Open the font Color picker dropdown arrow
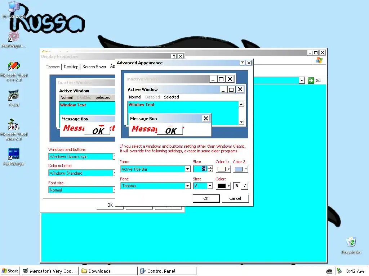 [x=228, y=186]
